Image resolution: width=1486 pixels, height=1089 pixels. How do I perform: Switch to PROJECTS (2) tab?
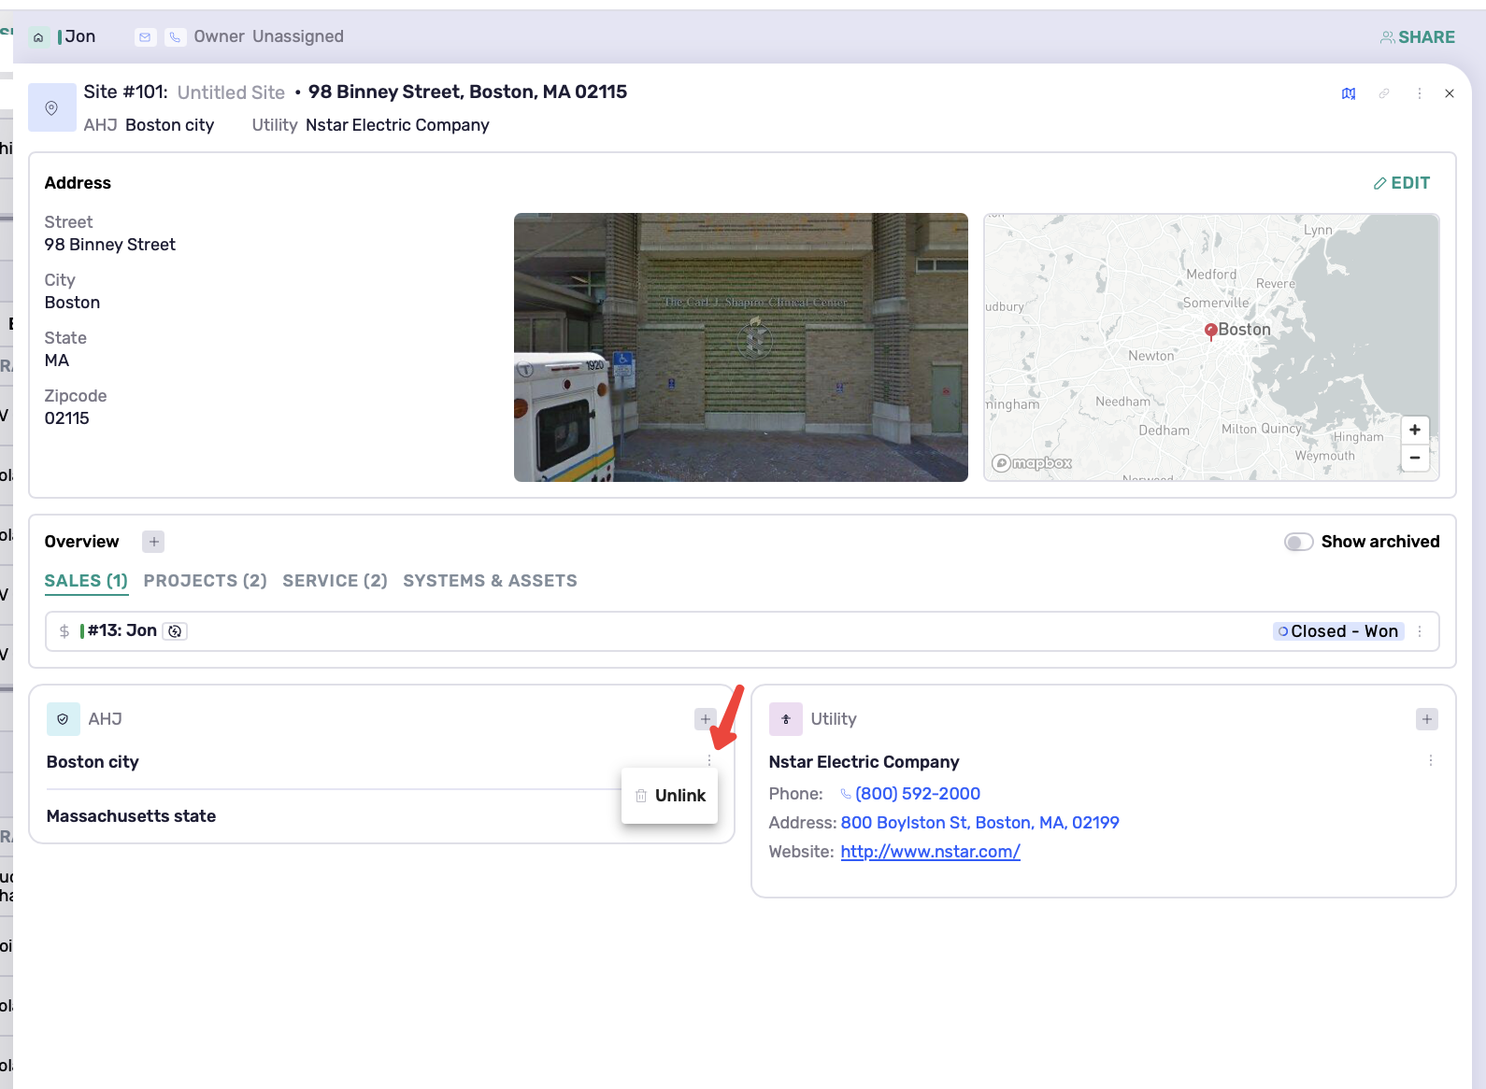pyautogui.click(x=206, y=581)
